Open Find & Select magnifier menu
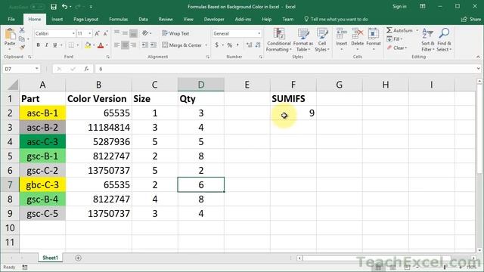This screenshot has width=484, height=272. pos(444,40)
